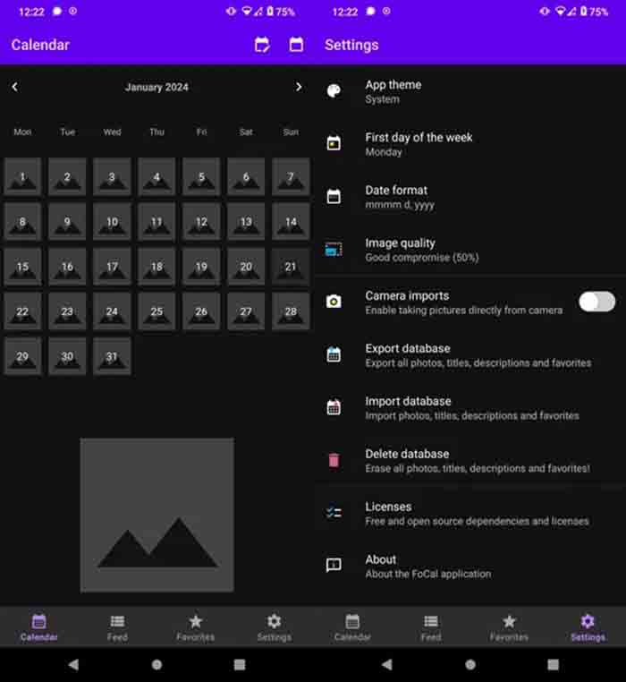Open January 1 photo thumbnail
The height and width of the screenshot is (682, 626).
click(22, 176)
